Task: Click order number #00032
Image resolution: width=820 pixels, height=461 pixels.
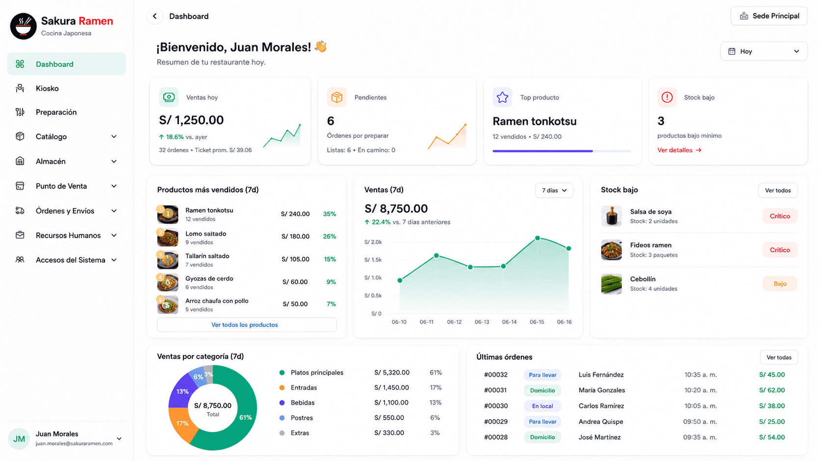Action: 496,375
